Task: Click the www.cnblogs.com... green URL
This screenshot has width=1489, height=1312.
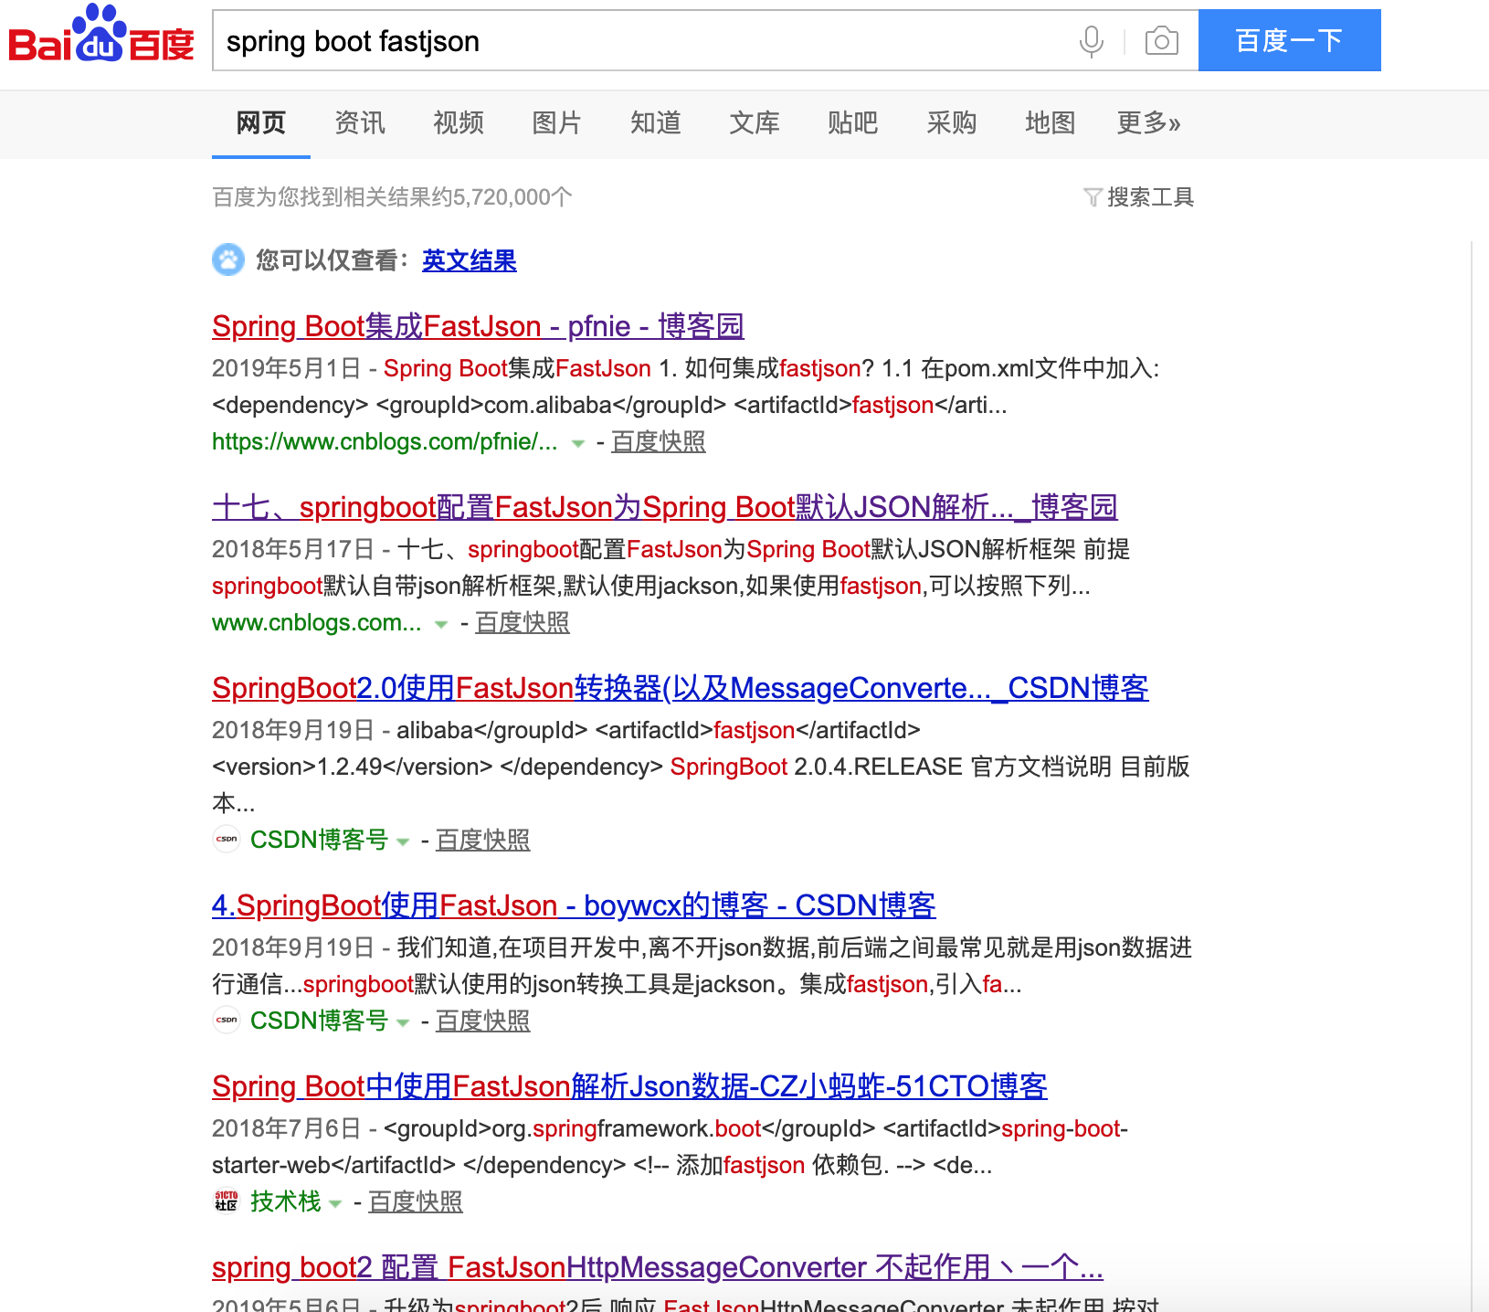Action: click(317, 623)
